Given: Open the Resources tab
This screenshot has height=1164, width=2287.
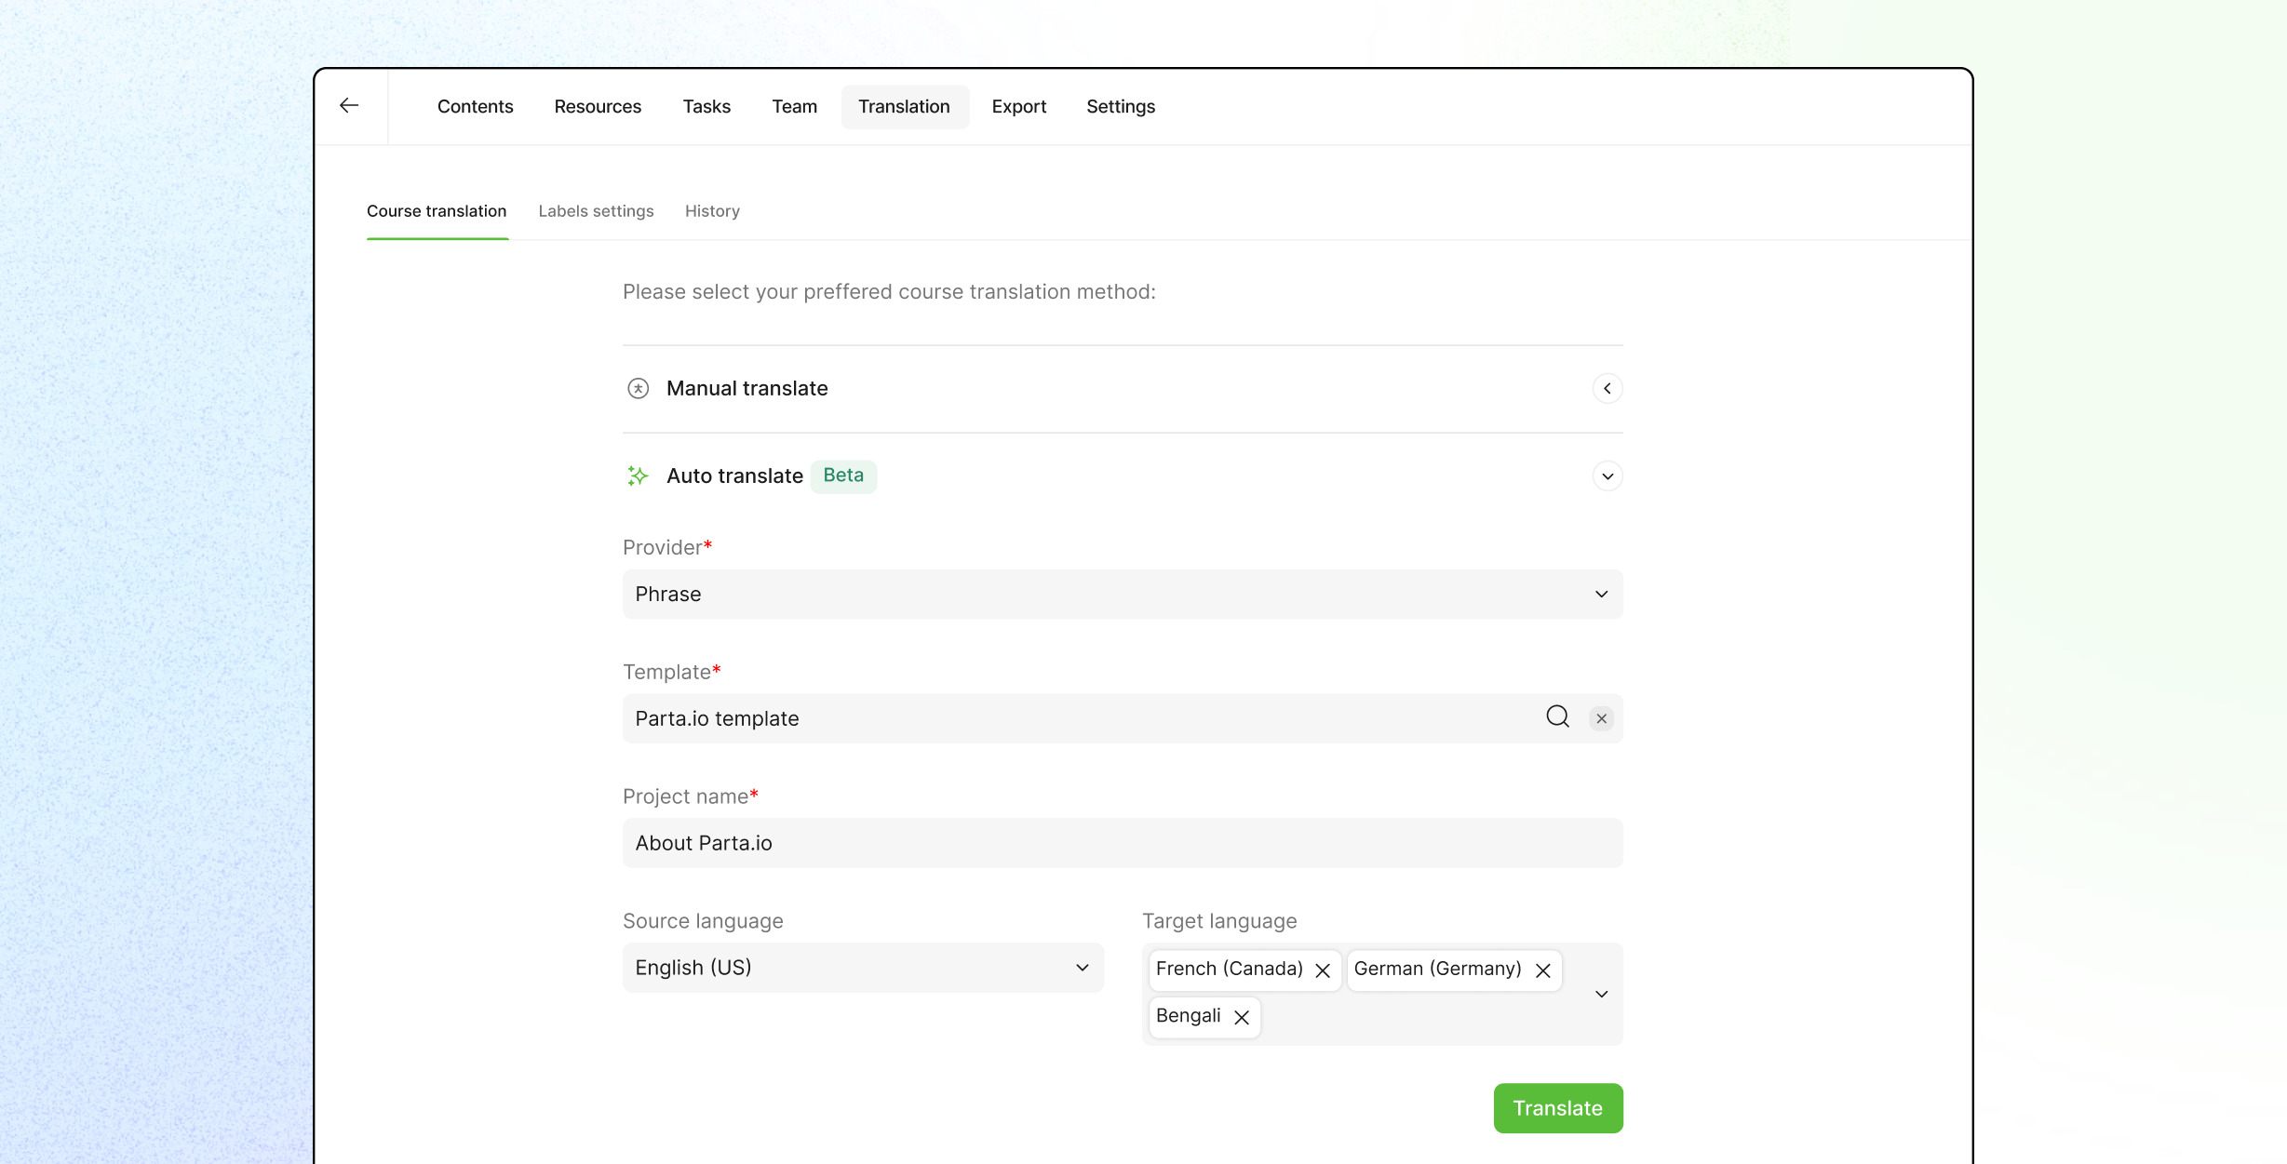Looking at the screenshot, I should click(598, 106).
